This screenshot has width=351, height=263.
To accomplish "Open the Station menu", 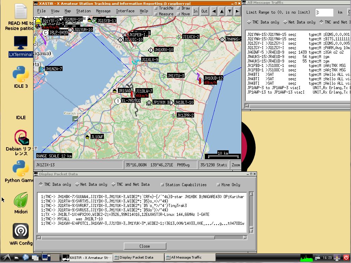I will tap(83, 11).
